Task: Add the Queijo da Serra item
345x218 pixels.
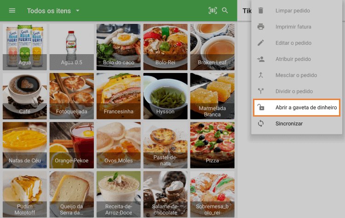Action: click(x=72, y=194)
